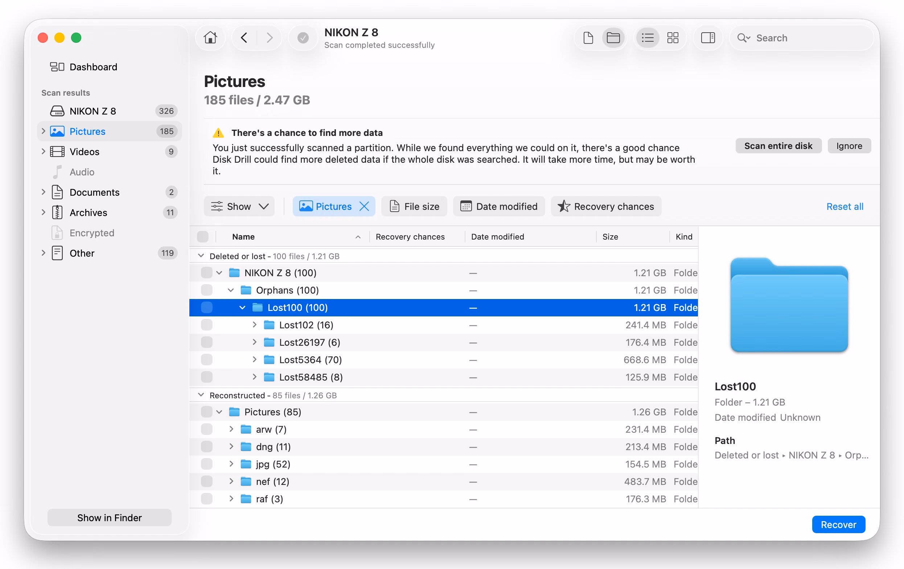Check the Orphans (100) folder checkbox
Image resolution: width=904 pixels, height=569 pixels.
pyautogui.click(x=206, y=290)
